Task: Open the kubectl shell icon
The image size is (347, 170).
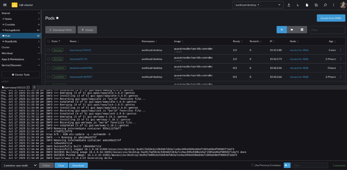Action: coord(298,5)
